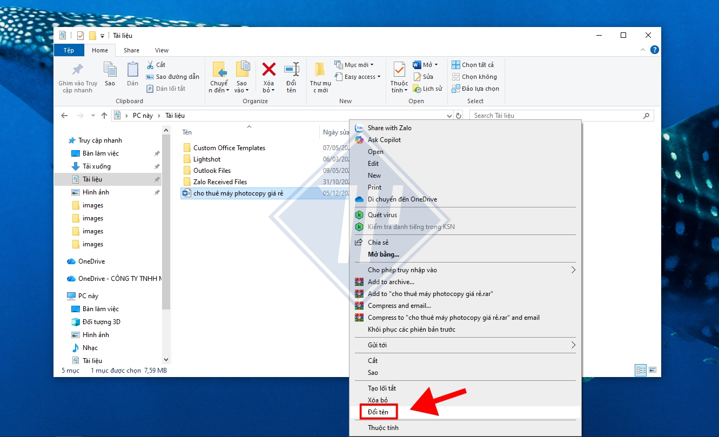Click the Xóa bỏ red X icon

coord(269,69)
